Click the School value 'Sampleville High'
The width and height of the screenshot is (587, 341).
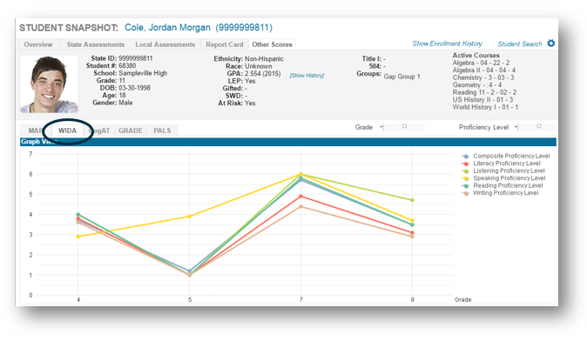coord(143,73)
